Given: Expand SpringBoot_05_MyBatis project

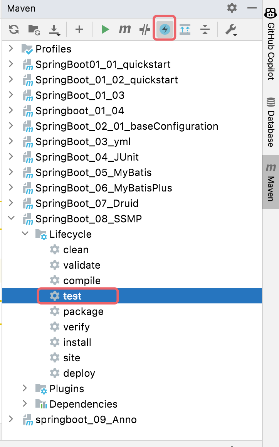Looking at the screenshot, I should point(11,172).
